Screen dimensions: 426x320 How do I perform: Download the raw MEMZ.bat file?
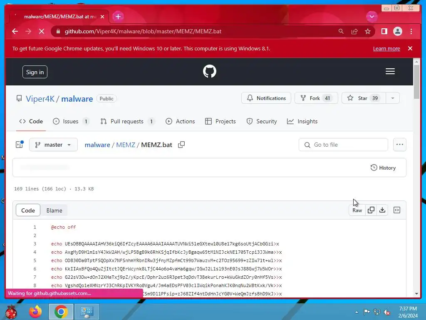point(382,210)
